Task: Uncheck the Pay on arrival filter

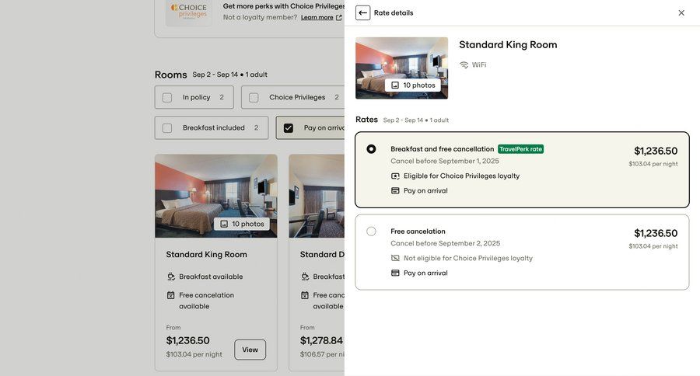Action: coord(289,128)
